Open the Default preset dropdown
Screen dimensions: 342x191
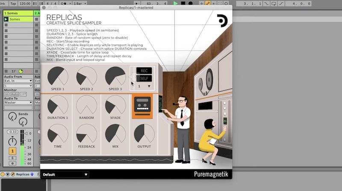click(65, 174)
